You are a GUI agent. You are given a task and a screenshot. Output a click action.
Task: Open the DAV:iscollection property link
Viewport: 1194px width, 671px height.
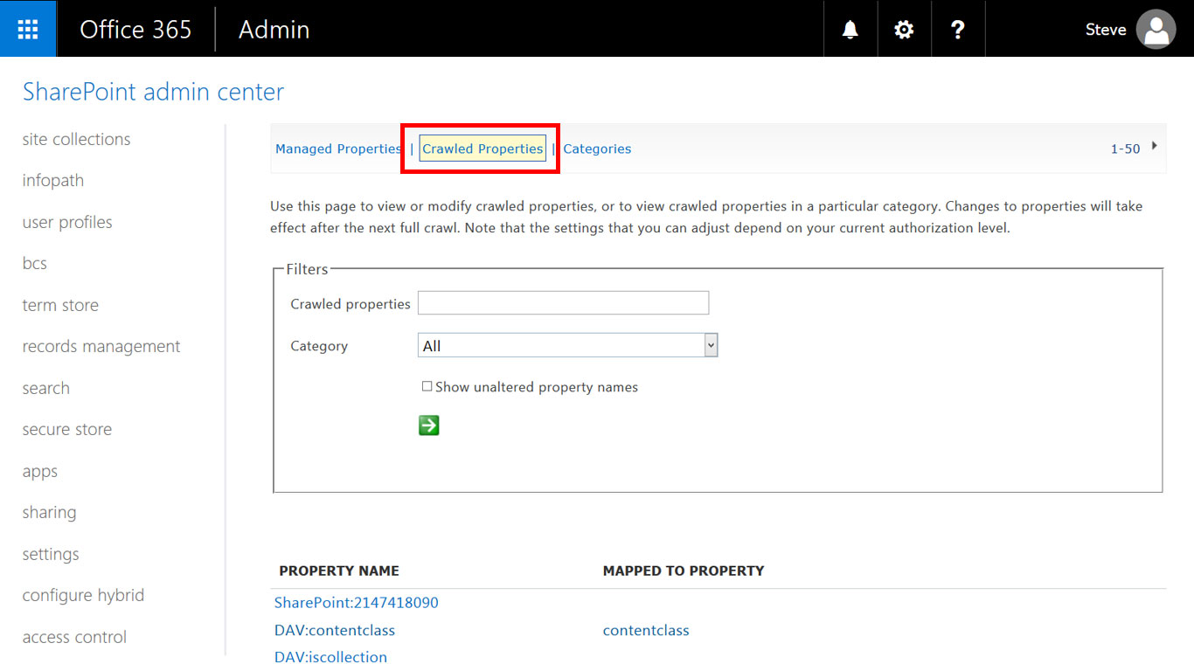click(330, 657)
